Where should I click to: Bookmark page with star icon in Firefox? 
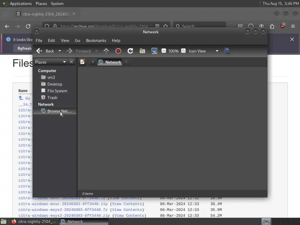click(x=166, y=26)
